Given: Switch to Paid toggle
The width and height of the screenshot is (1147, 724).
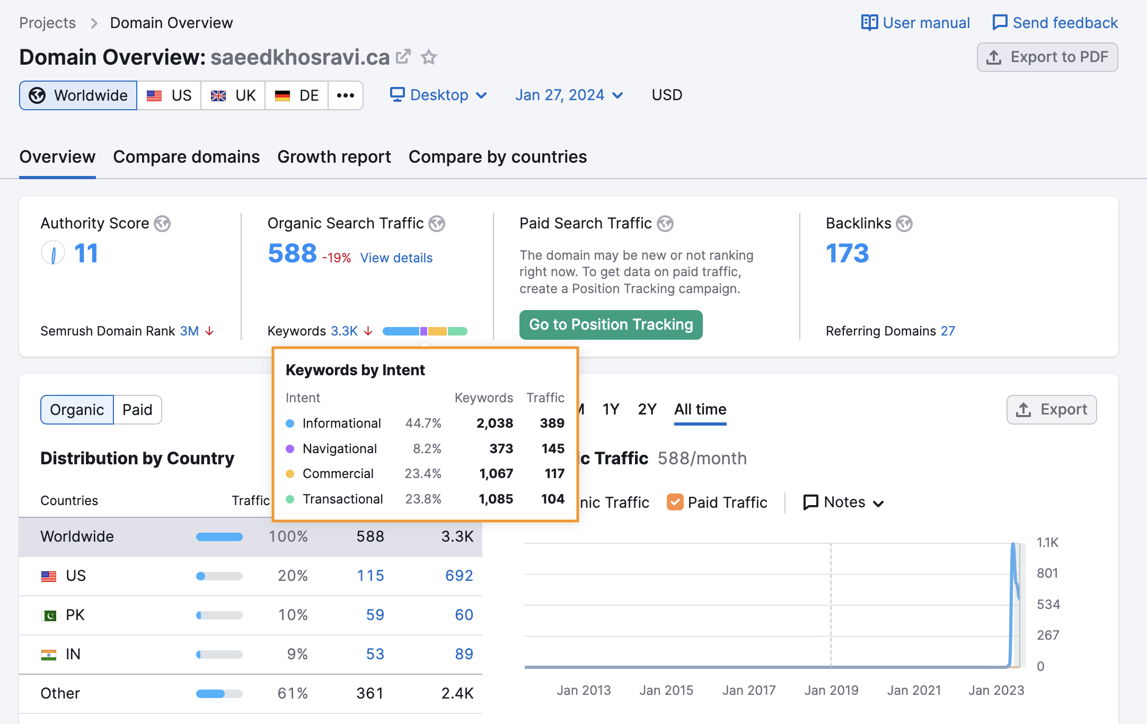Looking at the screenshot, I should tap(137, 410).
